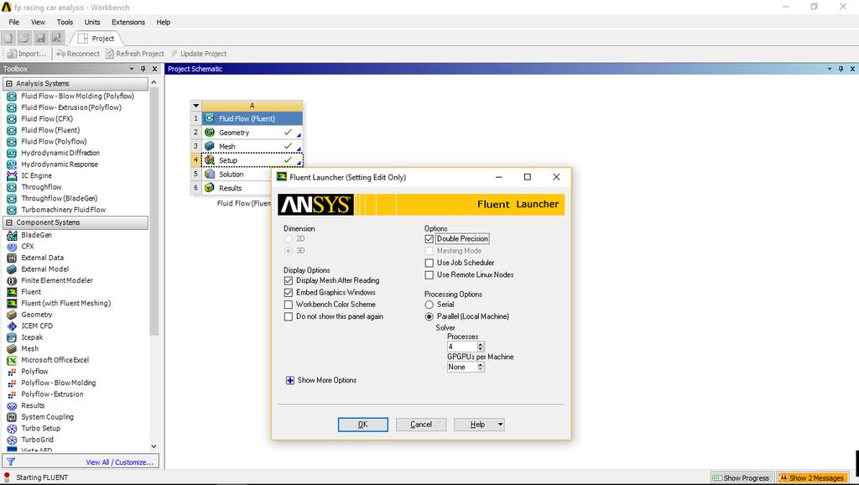Select Parallel (Local Machine) radio button
This screenshot has width=859, height=485.
click(x=429, y=316)
